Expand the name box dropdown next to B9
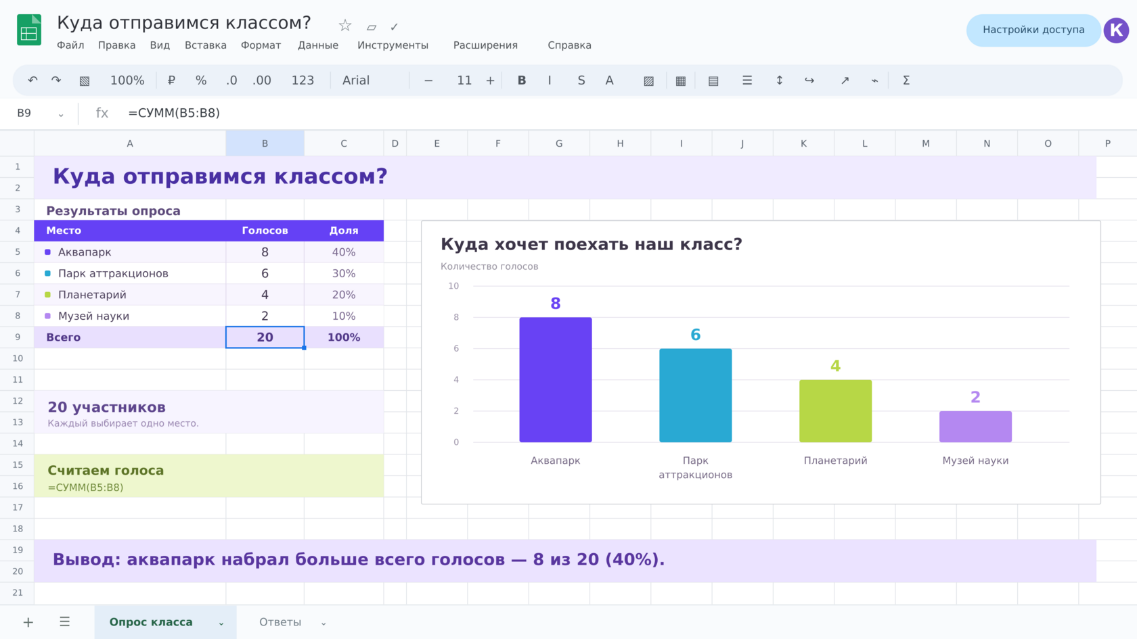 point(61,114)
